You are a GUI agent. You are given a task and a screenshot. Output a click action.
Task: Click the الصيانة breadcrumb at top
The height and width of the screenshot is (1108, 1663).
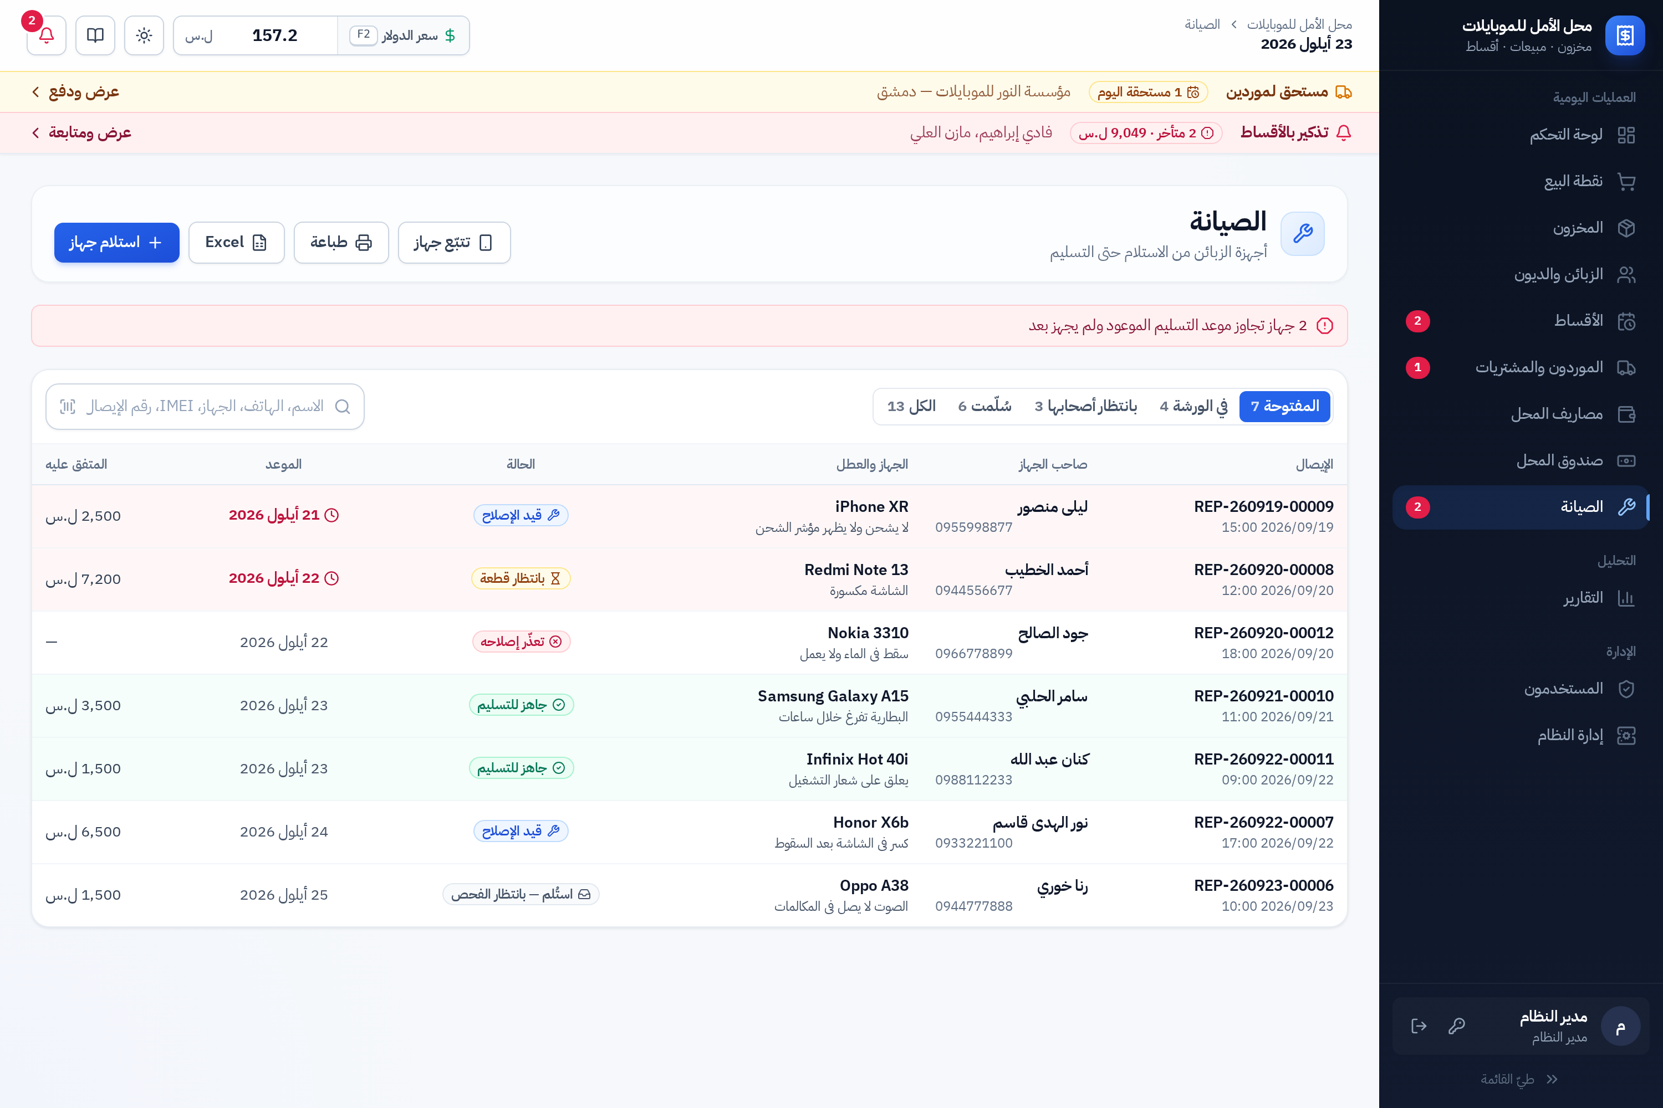(x=1203, y=25)
